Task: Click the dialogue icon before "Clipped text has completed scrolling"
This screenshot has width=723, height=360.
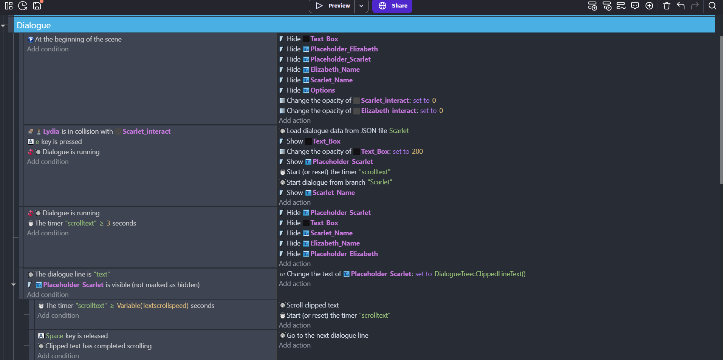Action: (x=41, y=346)
